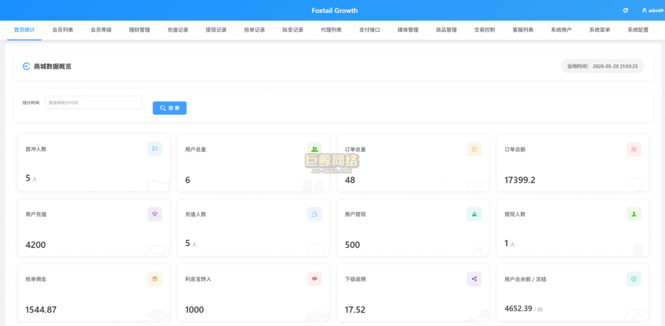Open the 充值记录 tab
The width and height of the screenshot is (665, 326).
(178, 30)
